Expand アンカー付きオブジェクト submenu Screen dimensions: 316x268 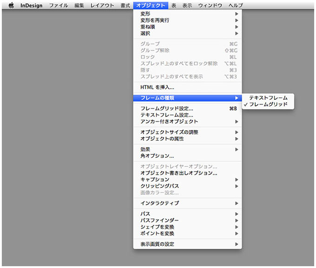pos(187,121)
